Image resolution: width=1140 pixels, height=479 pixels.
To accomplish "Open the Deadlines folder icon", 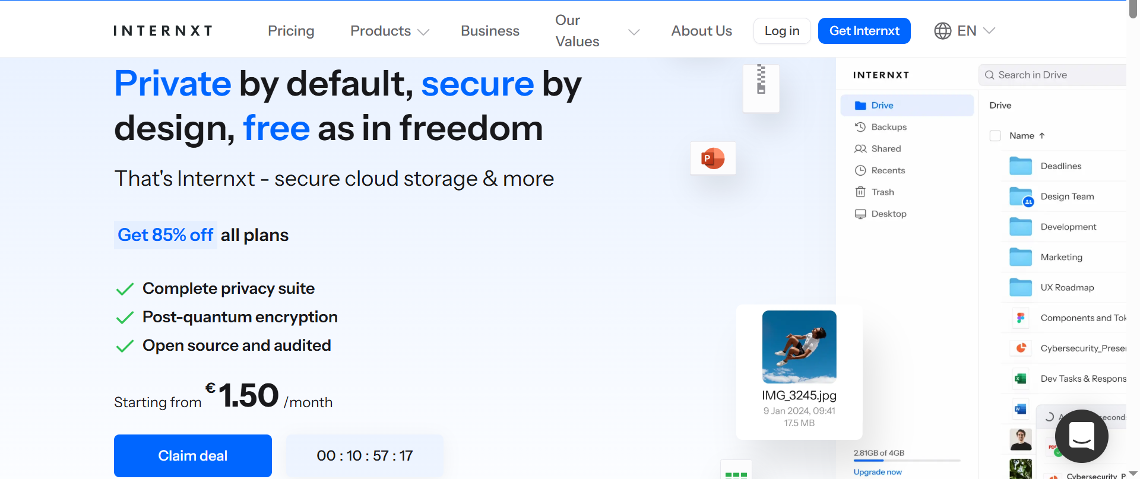I will (1020, 166).
